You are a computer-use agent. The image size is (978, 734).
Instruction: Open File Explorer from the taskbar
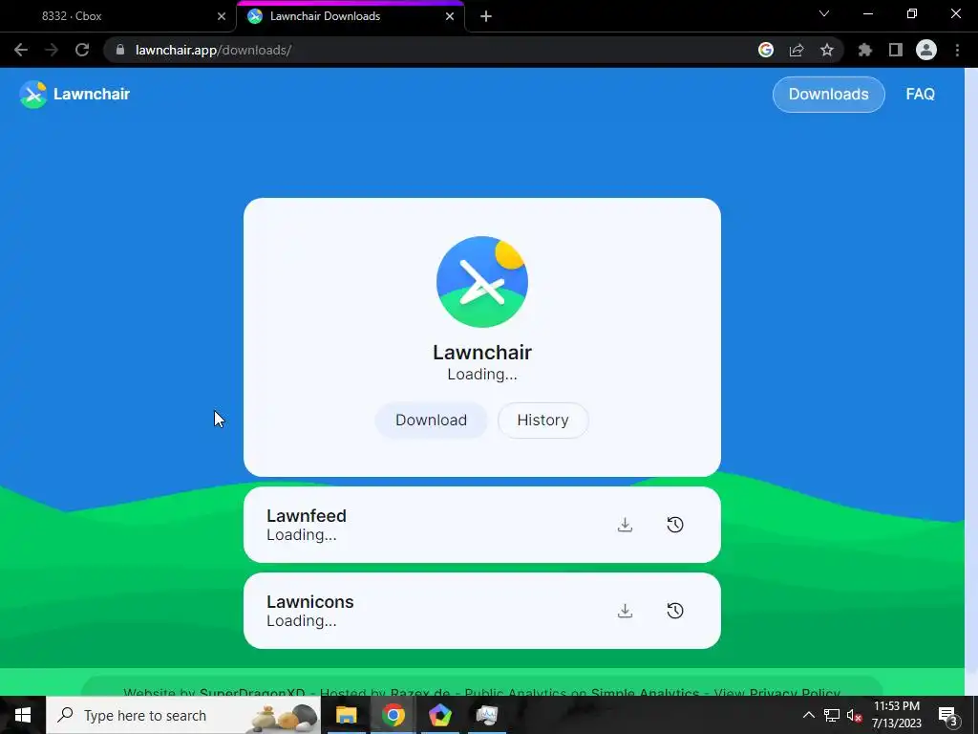click(x=346, y=715)
